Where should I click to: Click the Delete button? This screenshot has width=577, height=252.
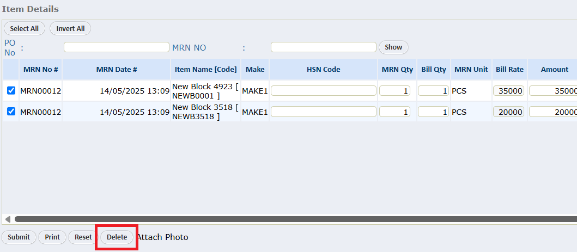(117, 237)
